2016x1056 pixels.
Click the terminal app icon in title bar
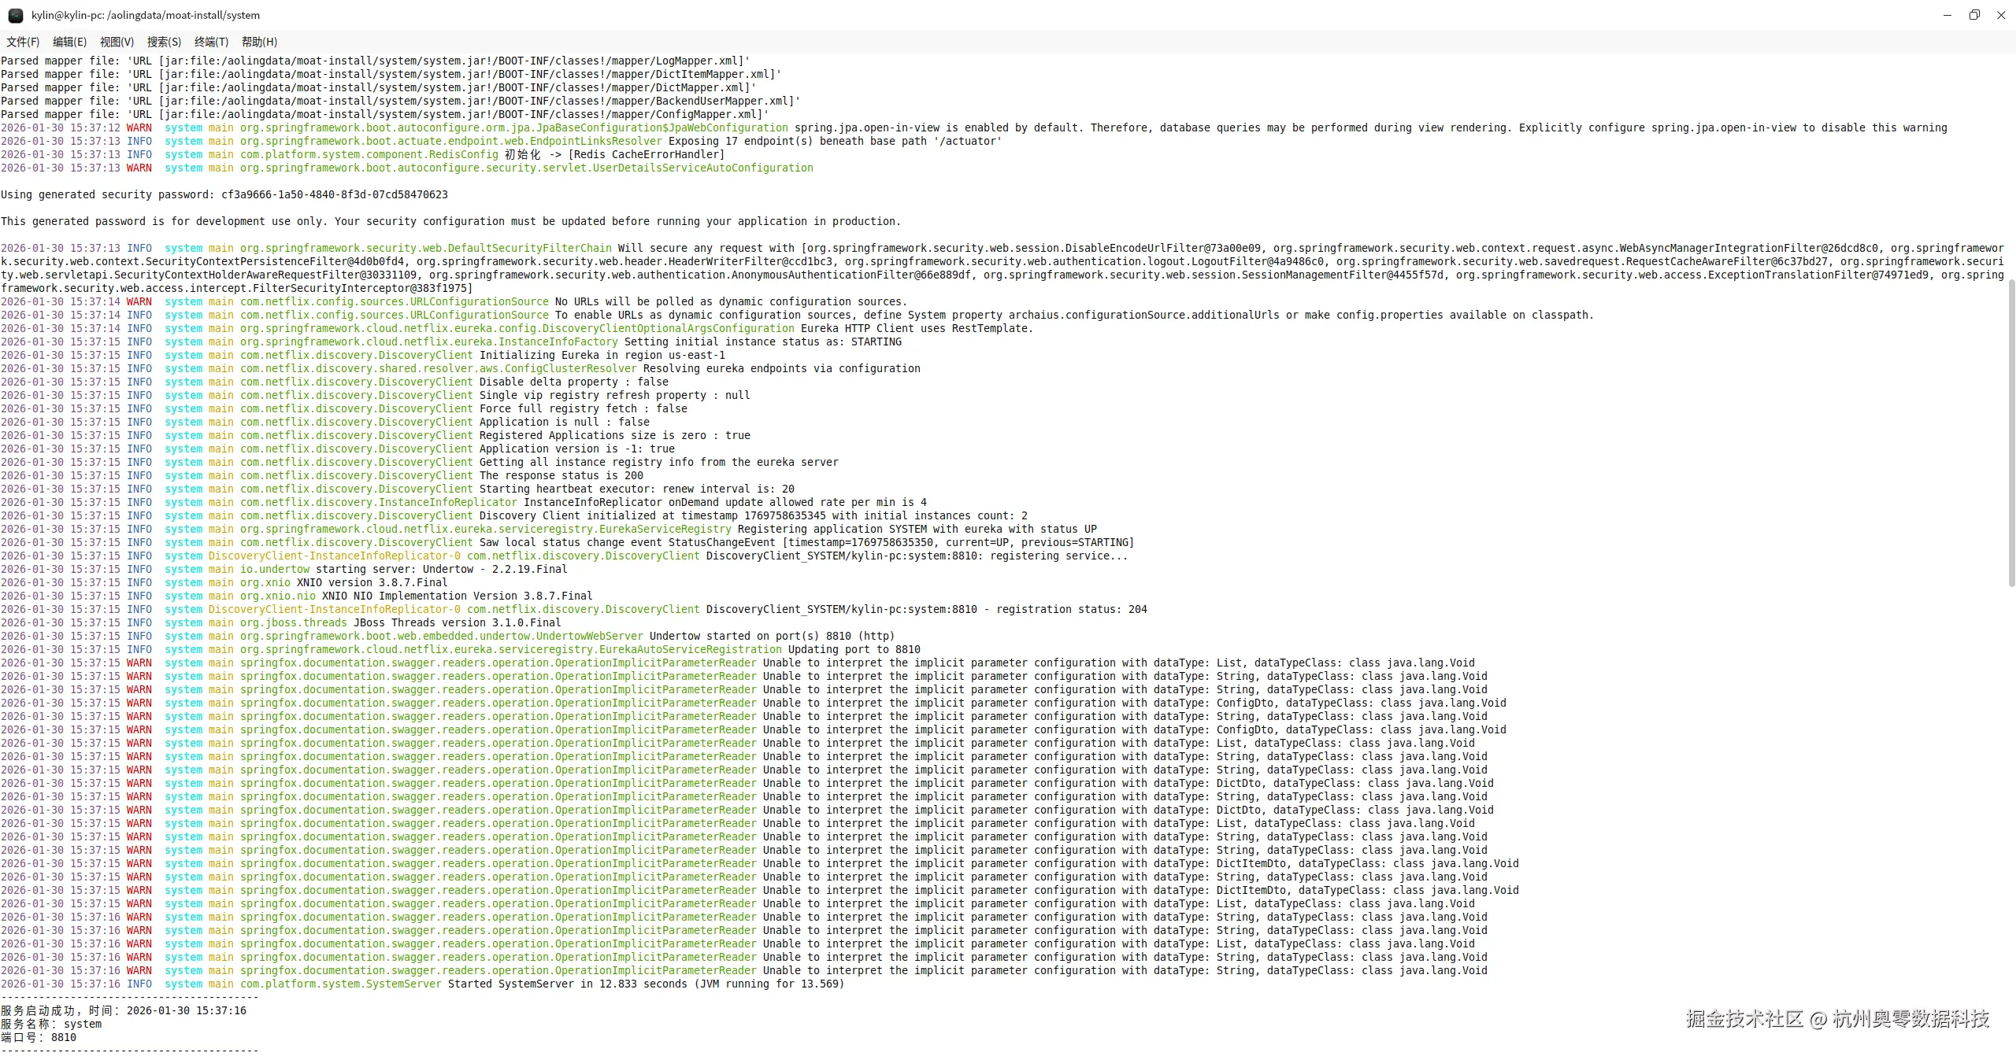[x=15, y=15]
